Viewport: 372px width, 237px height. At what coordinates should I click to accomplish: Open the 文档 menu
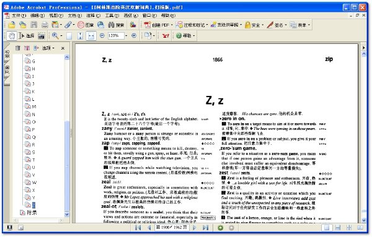click(75, 15)
